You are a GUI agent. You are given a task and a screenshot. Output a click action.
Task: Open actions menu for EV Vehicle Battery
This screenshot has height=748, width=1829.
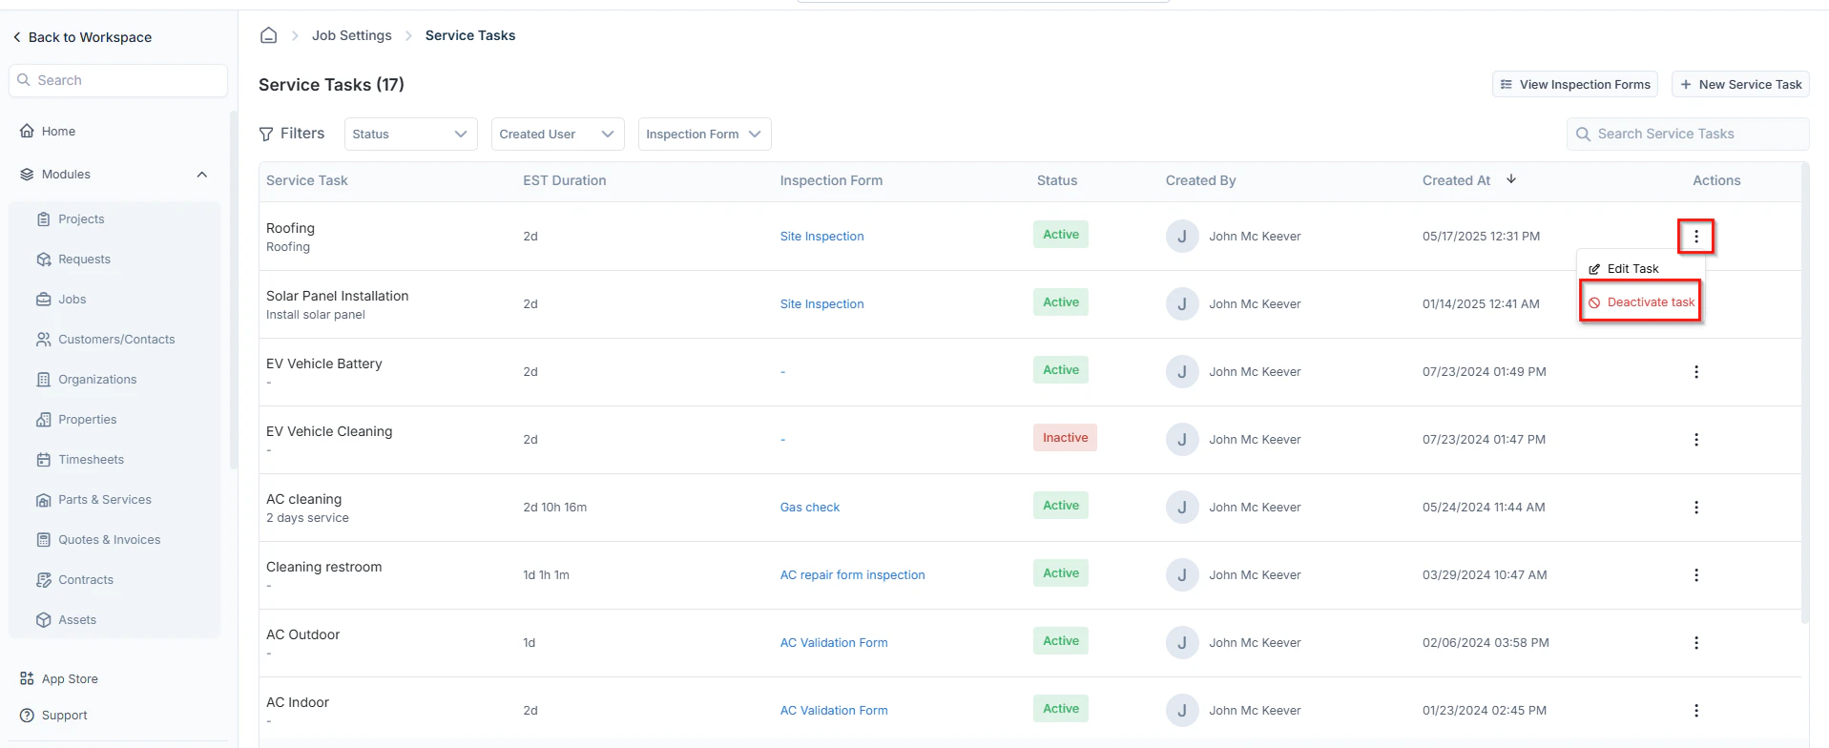(1695, 372)
